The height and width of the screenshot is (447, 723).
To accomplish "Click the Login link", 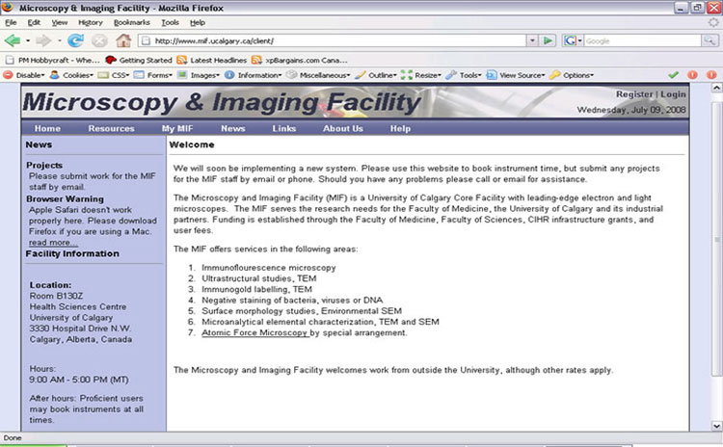I will 673,94.
